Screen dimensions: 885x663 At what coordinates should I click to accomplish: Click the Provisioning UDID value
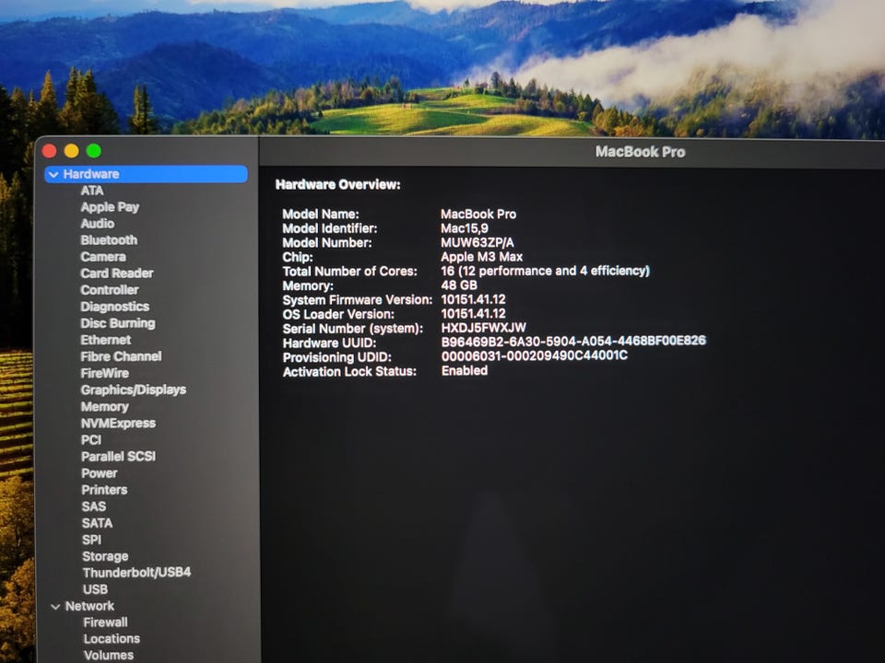(x=535, y=355)
